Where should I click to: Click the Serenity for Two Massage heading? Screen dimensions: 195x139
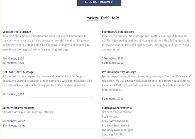tap(18, 108)
